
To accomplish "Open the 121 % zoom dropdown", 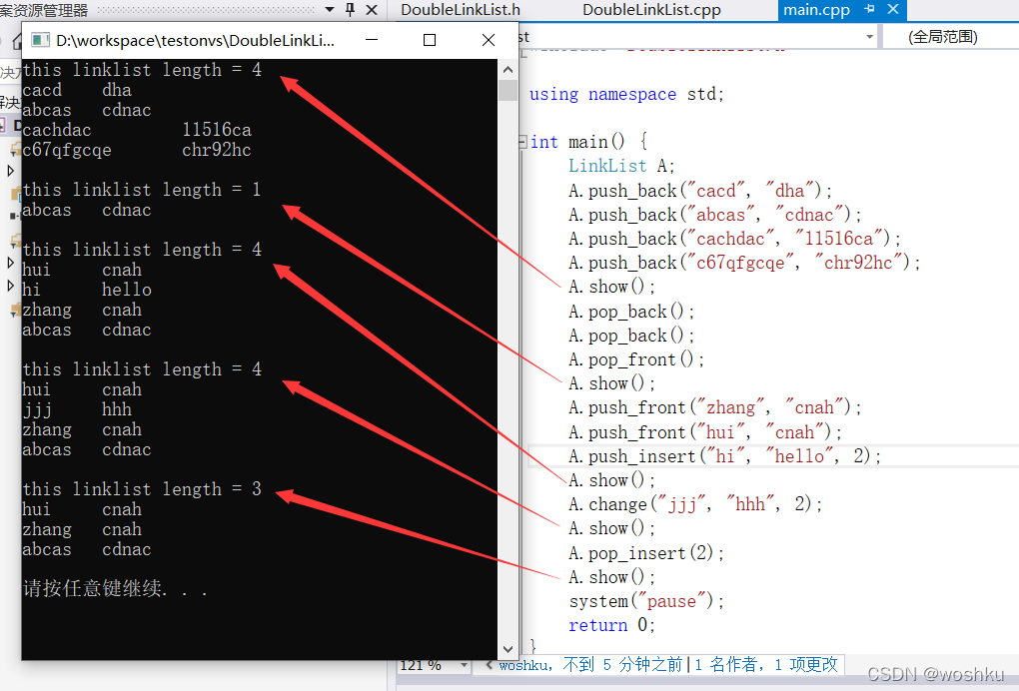I will pos(464,665).
